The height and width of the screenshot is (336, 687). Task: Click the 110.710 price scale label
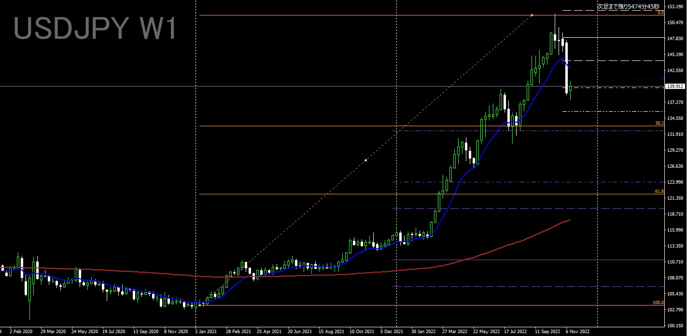tap(676, 262)
